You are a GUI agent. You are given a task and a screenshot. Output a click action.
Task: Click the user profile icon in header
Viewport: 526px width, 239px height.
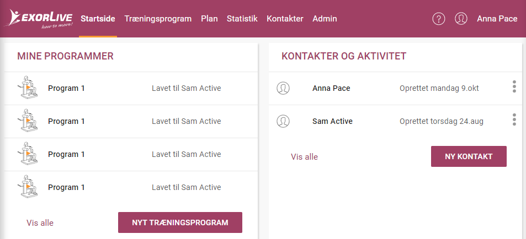(461, 19)
